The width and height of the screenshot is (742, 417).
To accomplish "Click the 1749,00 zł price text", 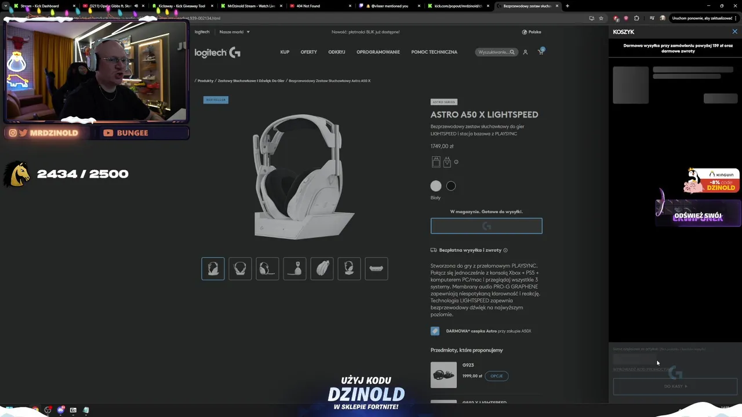I will tap(442, 147).
